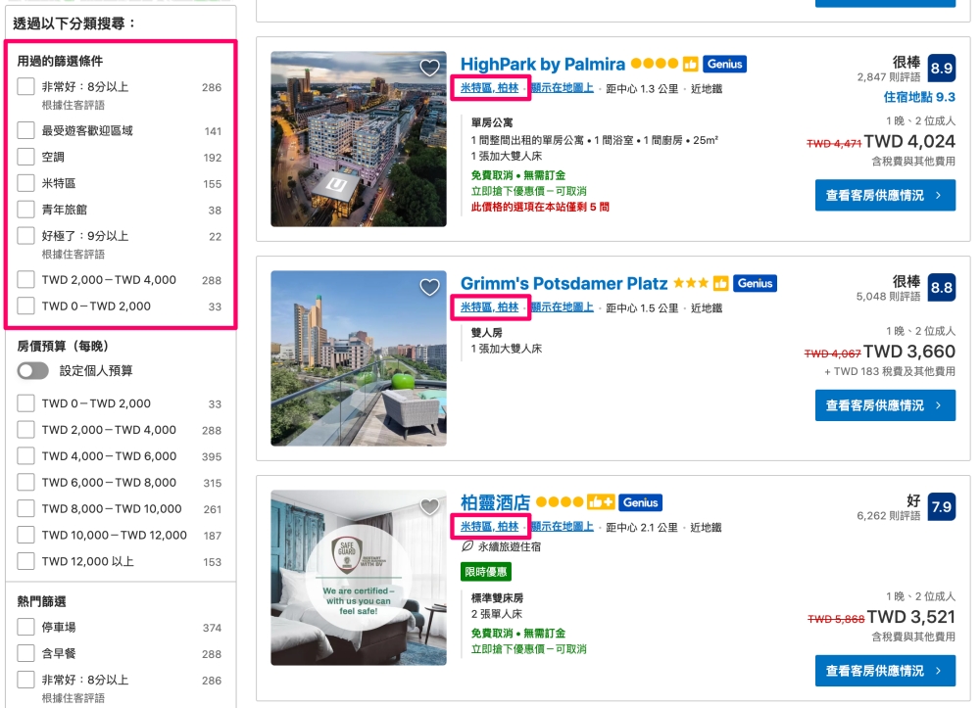Enable the TWD 8,000–TWD 10,000 budget checkbox
The width and height of the screenshot is (980, 708).
tap(25, 508)
